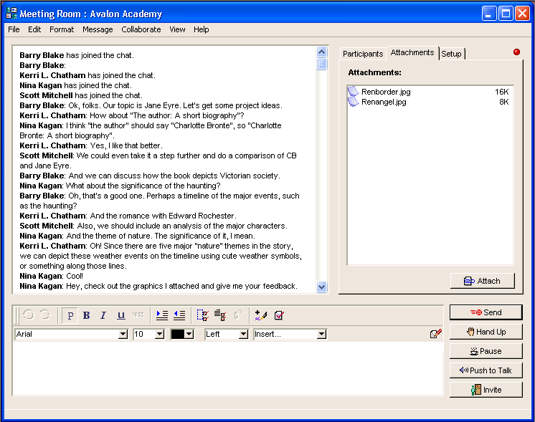The width and height of the screenshot is (535, 422).
Task: Expand the Left alignment dropdown
Action: [243, 334]
